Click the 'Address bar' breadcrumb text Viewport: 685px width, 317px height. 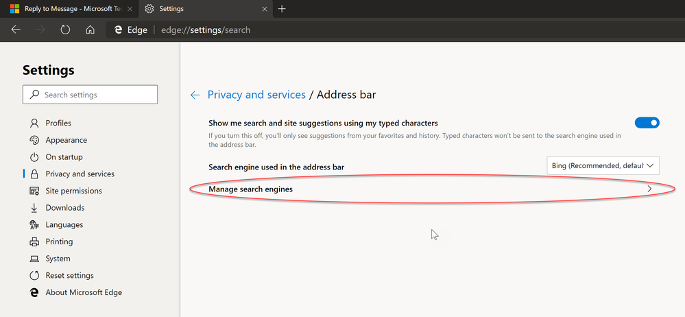point(346,95)
